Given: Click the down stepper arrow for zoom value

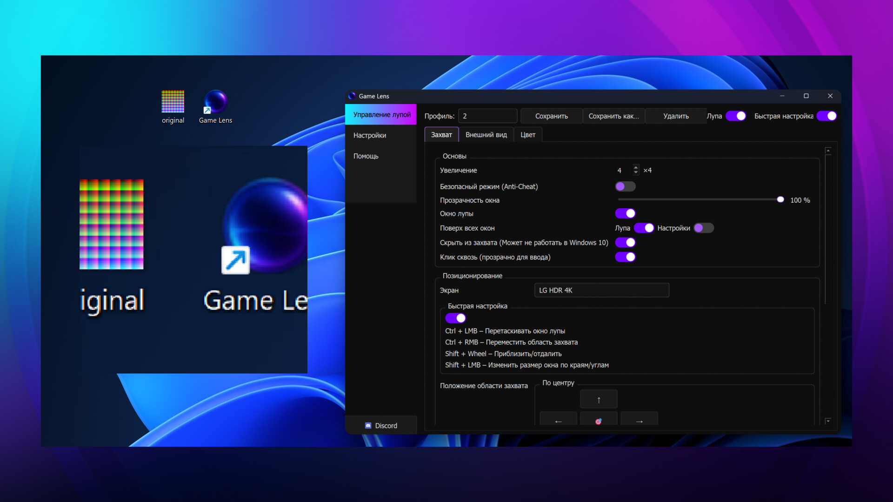Looking at the screenshot, I should (635, 172).
